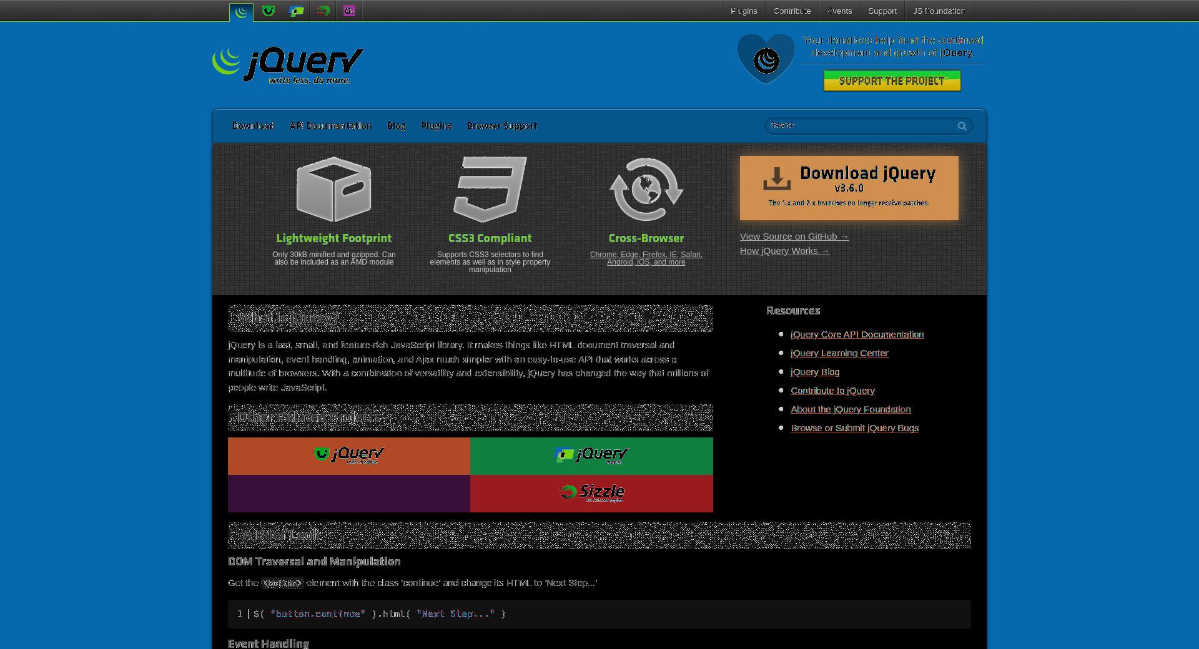Open Contribute in the top bar
1199x649 pixels.
click(x=792, y=11)
